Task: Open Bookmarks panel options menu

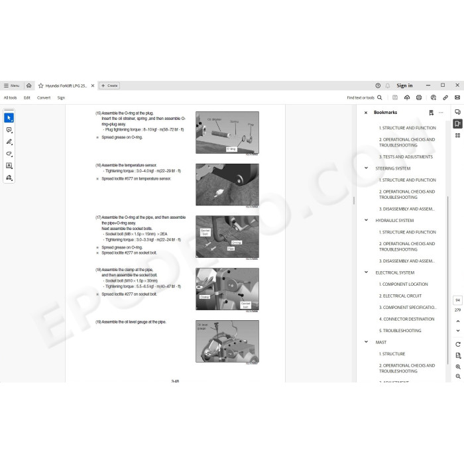Action: coord(441,113)
